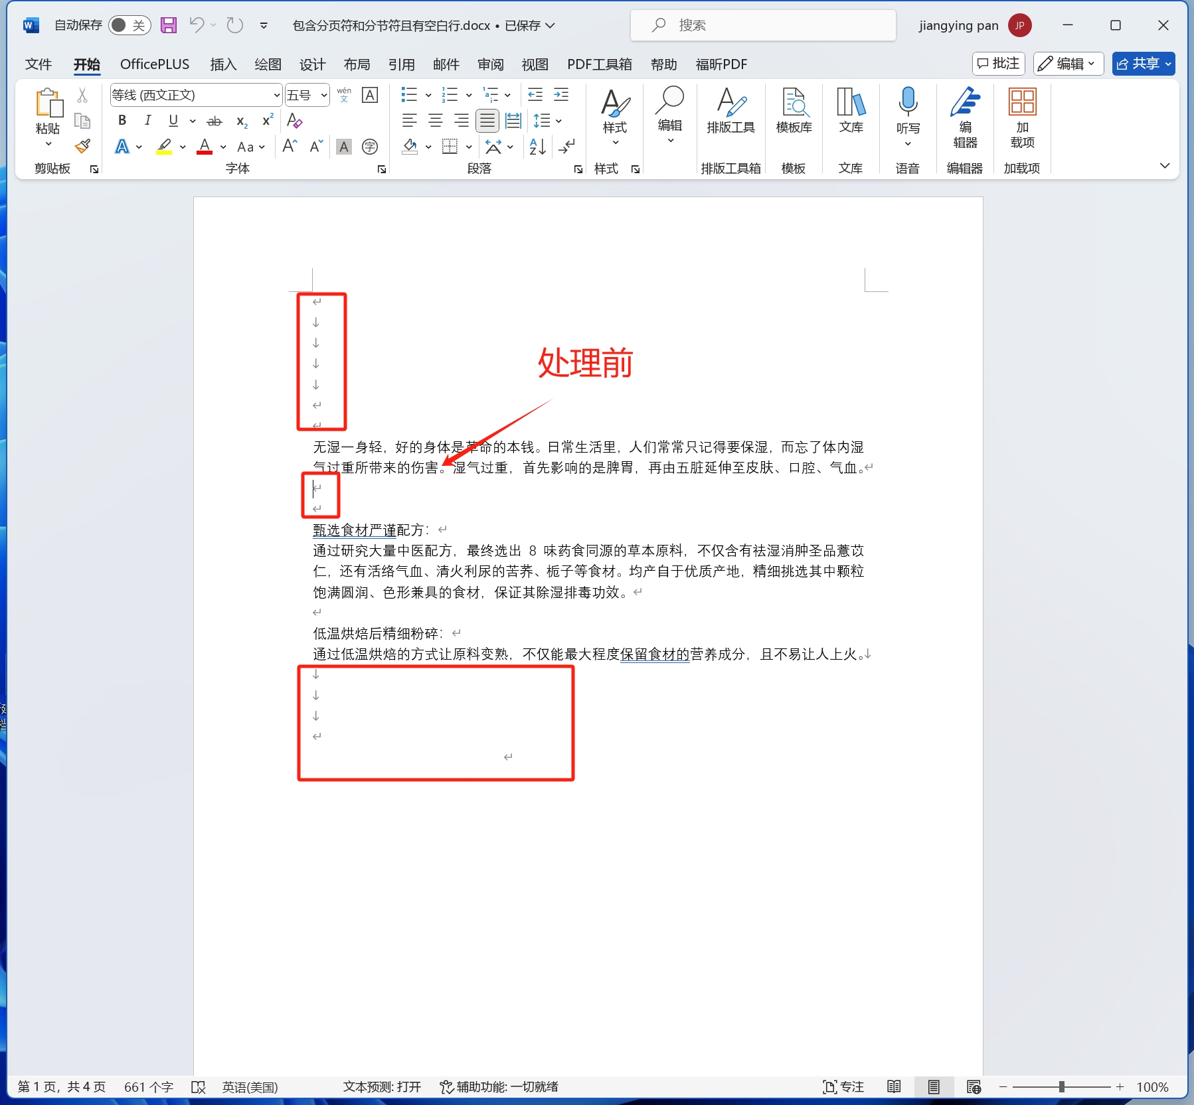Click the Redo icon

pyautogui.click(x=234, y=25)
